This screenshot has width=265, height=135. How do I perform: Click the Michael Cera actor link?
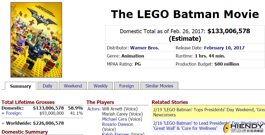pyautogui.click(x=114, y=119)
